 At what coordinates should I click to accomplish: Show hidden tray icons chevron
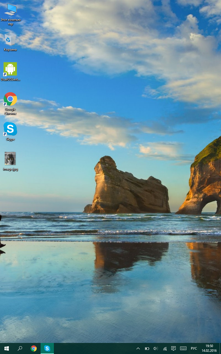coord(138,348)
